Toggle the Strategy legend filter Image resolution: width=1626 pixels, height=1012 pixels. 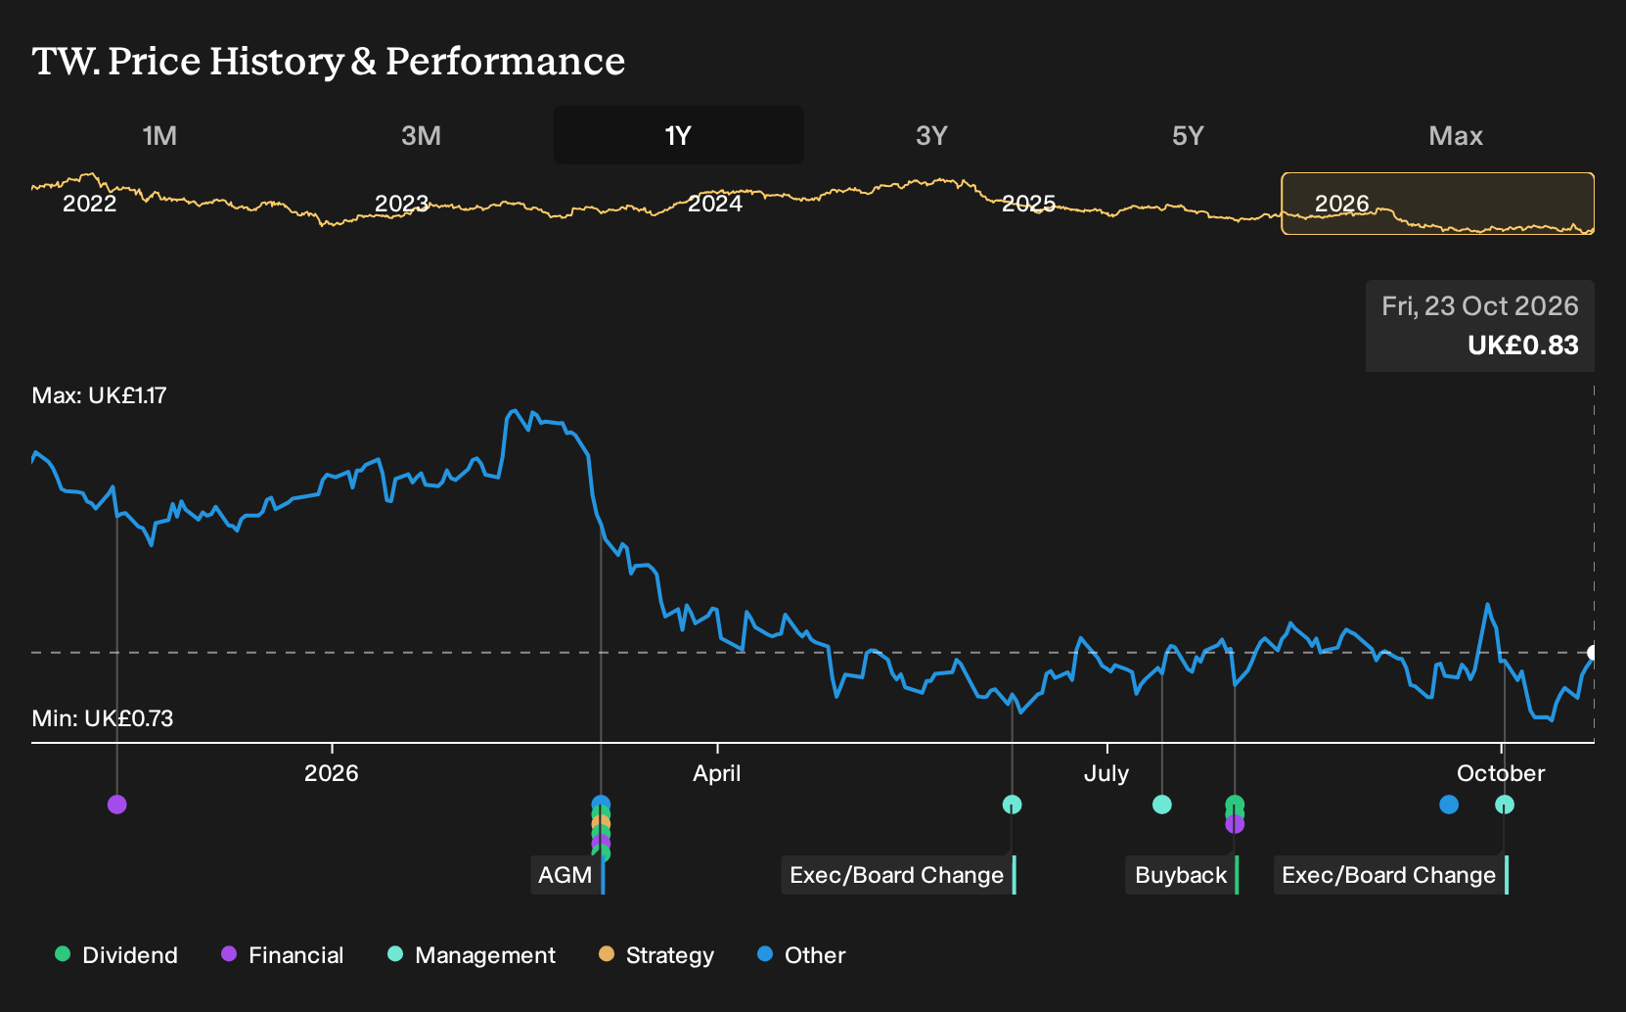[x=656, y=955]
